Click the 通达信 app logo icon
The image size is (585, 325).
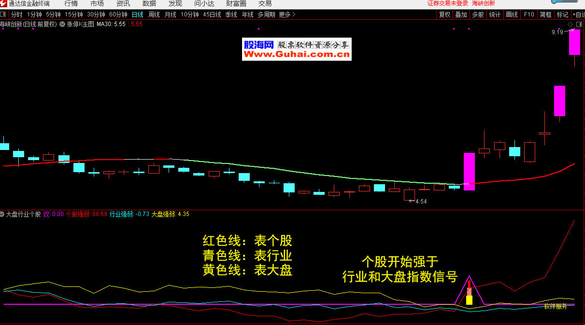pos(4,3)
